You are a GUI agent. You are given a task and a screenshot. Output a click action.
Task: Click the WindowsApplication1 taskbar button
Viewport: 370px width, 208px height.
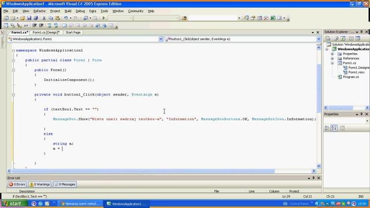pos(127,204)
